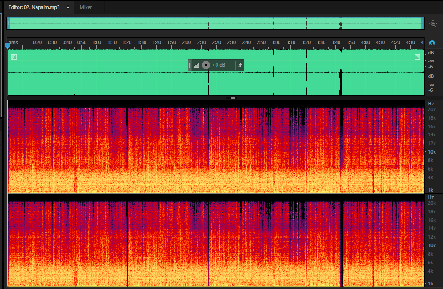Image resolution: width=443 pixels, height=289 pixels.
Task: Click 3:10 on the time ruler
Action: point(291,42)
